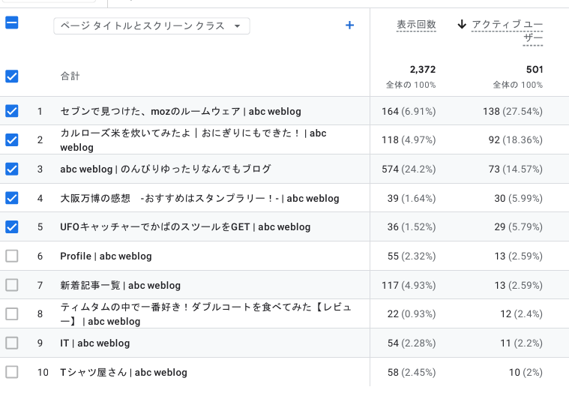Uncheck row 2 カルローズ米 checkbox

coord(12,139)
